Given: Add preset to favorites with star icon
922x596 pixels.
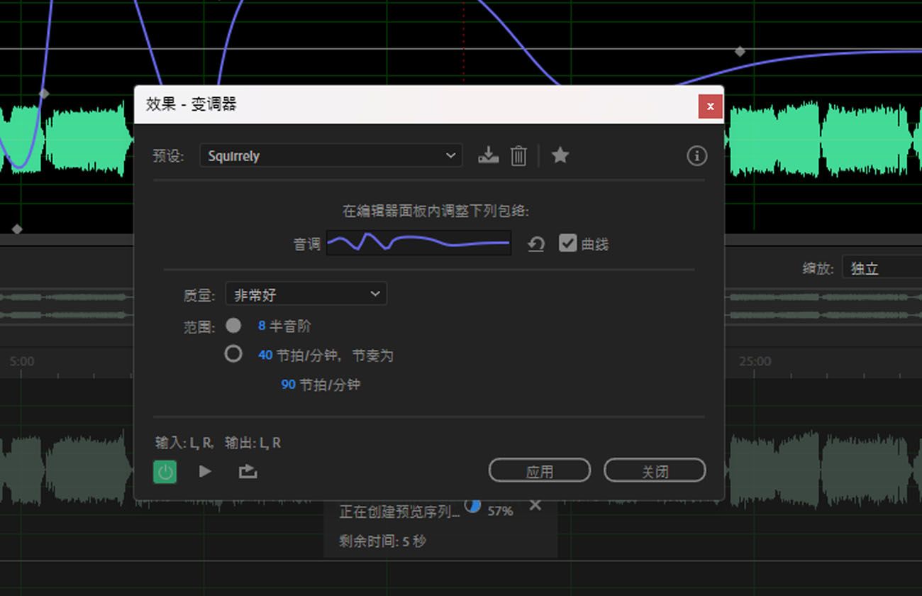Looking at the screenshot, I should point(560,155).
